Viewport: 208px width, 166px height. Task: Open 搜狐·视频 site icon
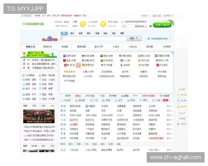click(x=102, y=56)
